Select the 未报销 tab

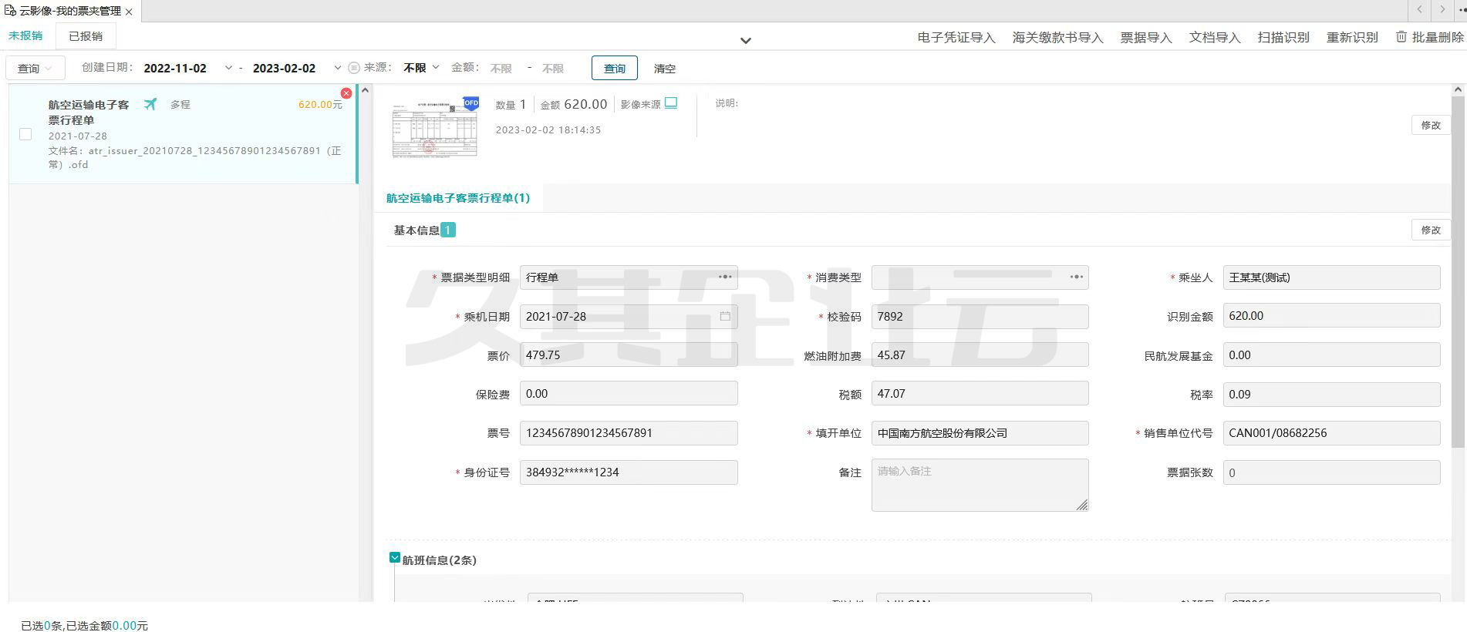(x=25, y=36)
